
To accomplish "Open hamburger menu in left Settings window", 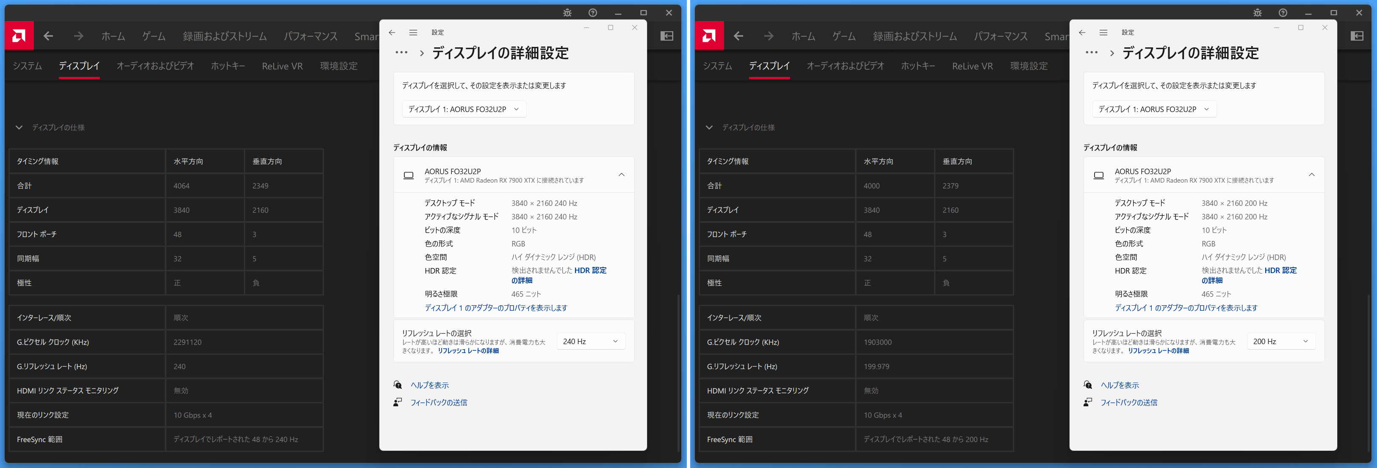I will click(x=413, y=33).
